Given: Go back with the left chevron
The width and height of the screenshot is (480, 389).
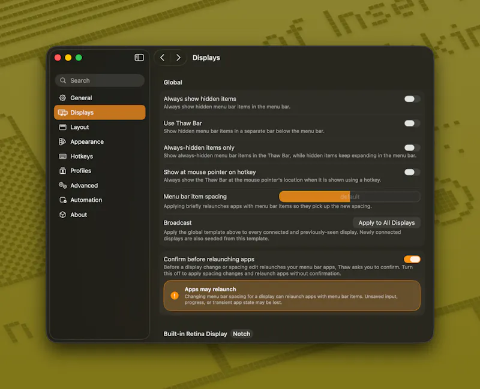Looking at the screenshot, I should [x=163, y=58].
